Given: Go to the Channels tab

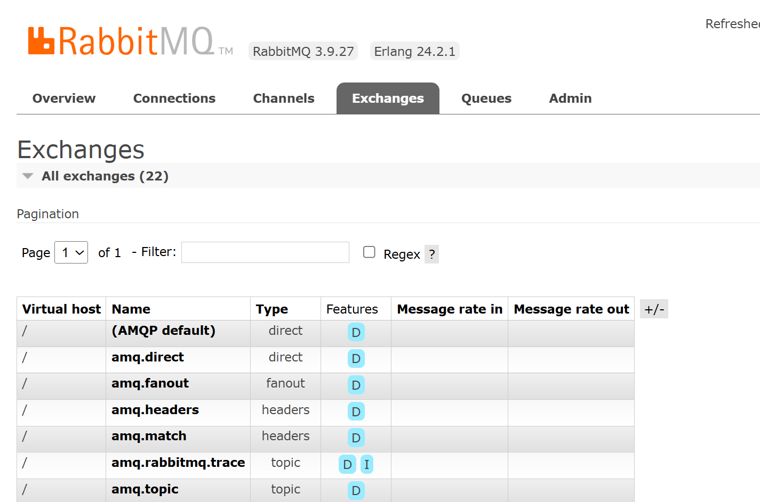Looking at the screenshot, I should [x=284, y=98].
